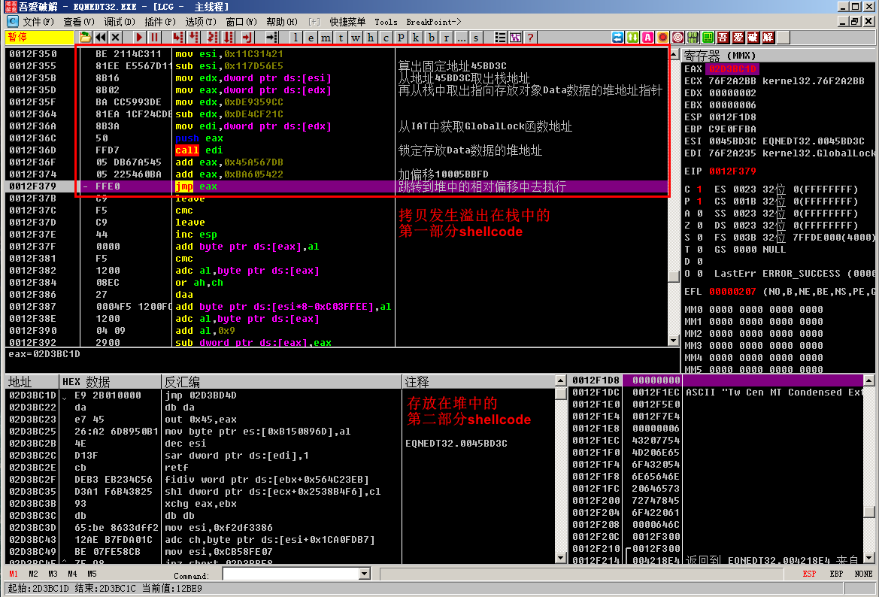Open the Threads window with the t button

click(341, 38)
